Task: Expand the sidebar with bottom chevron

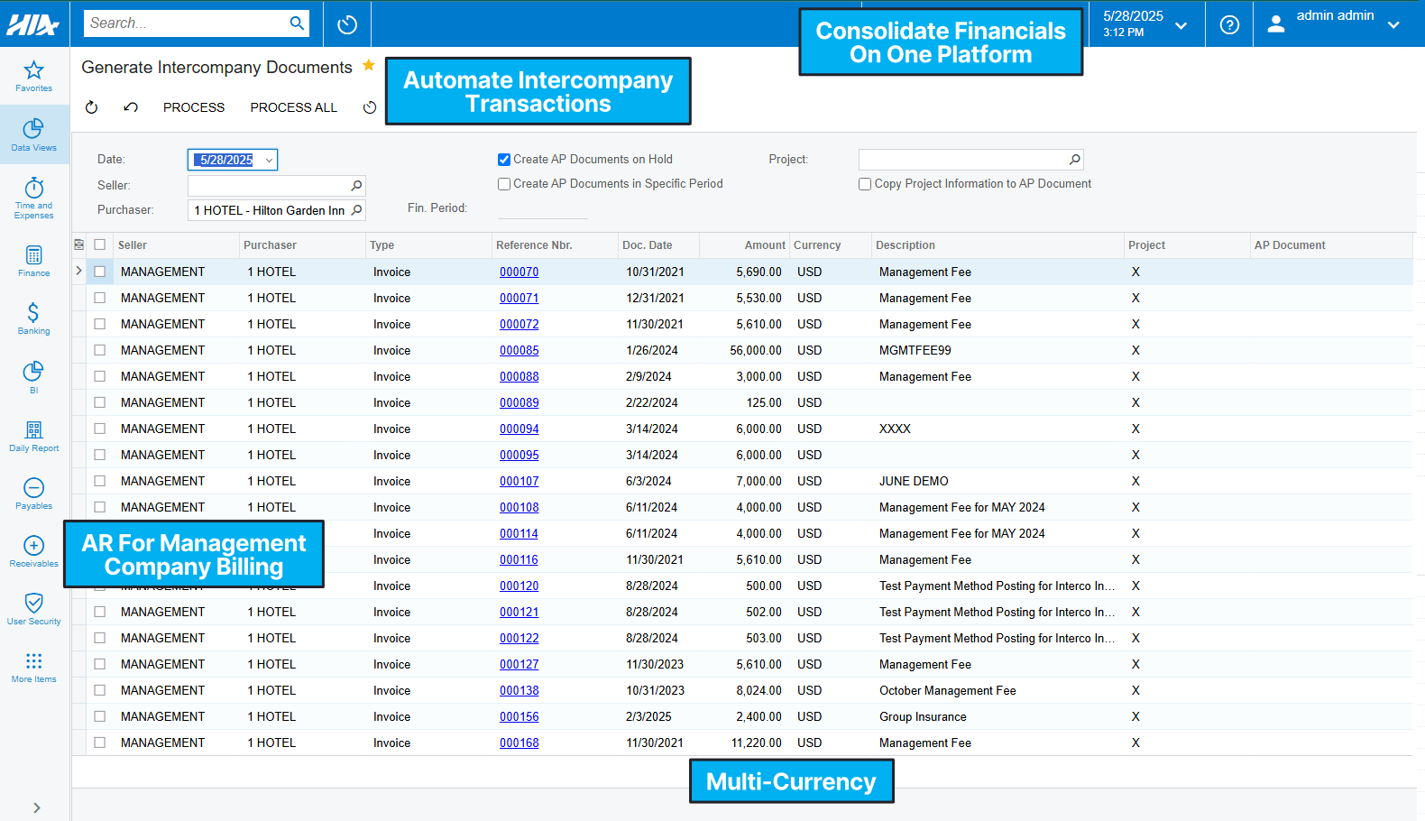Action: coord(36,807)
